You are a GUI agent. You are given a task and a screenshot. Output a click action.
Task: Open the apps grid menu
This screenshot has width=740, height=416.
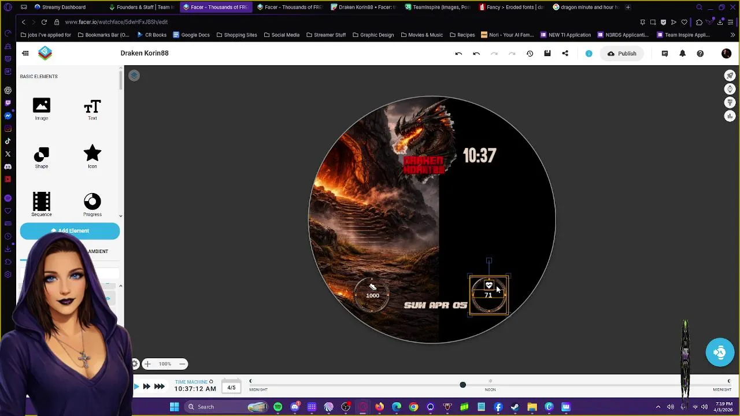pyautogui.click(x=25, y=53)
